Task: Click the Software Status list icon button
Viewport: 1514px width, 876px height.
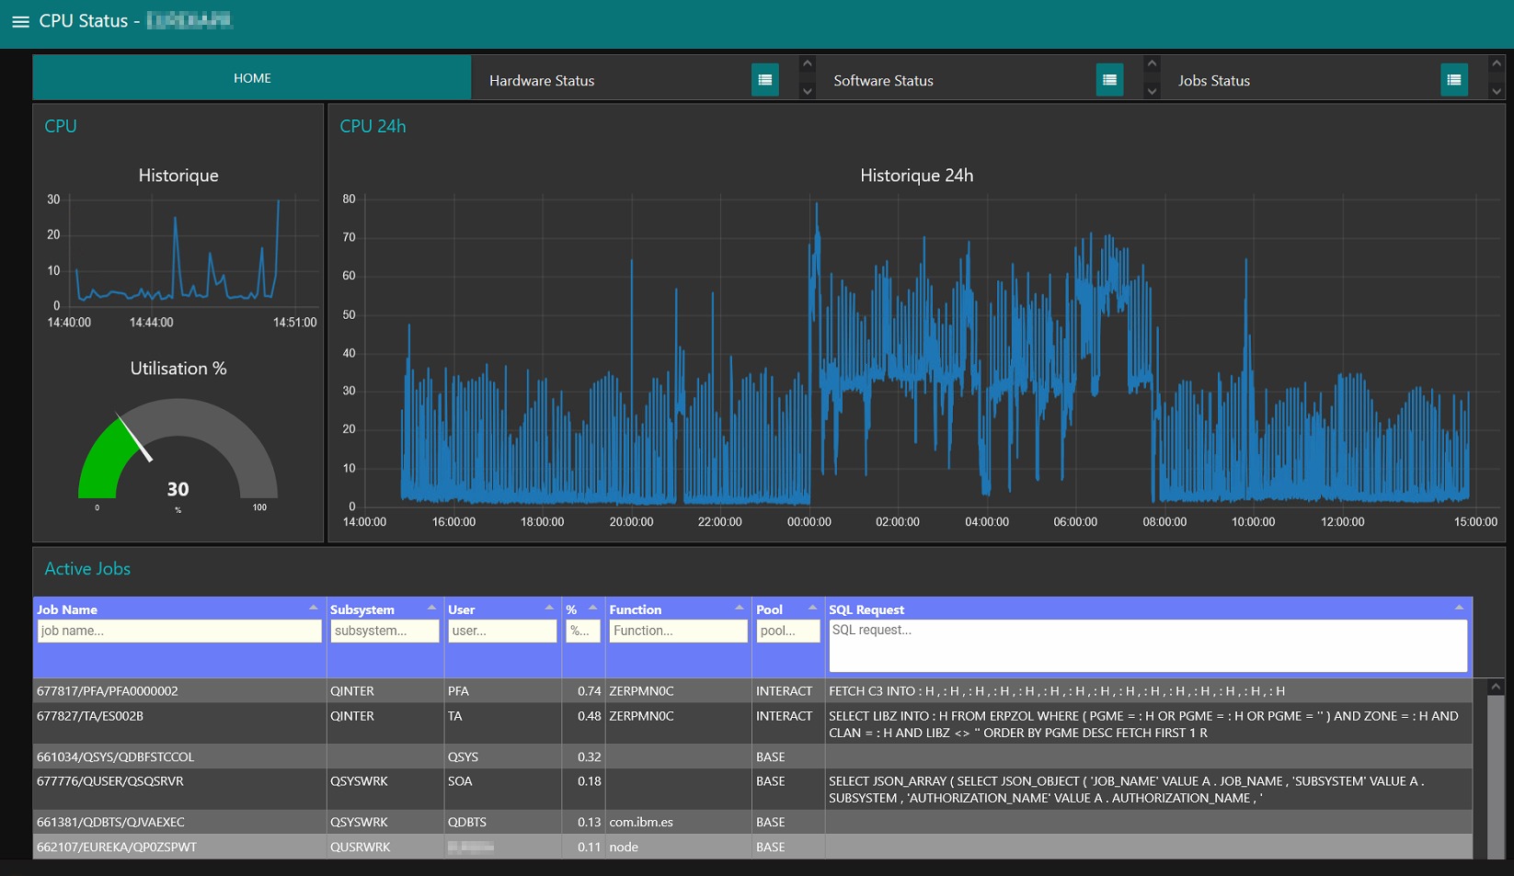Action: coord(1109,80)
